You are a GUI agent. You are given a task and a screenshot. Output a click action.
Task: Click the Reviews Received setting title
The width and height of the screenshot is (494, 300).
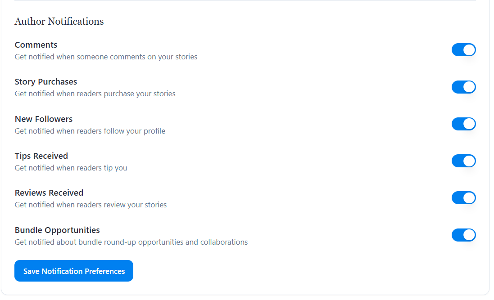pos(49,193)
